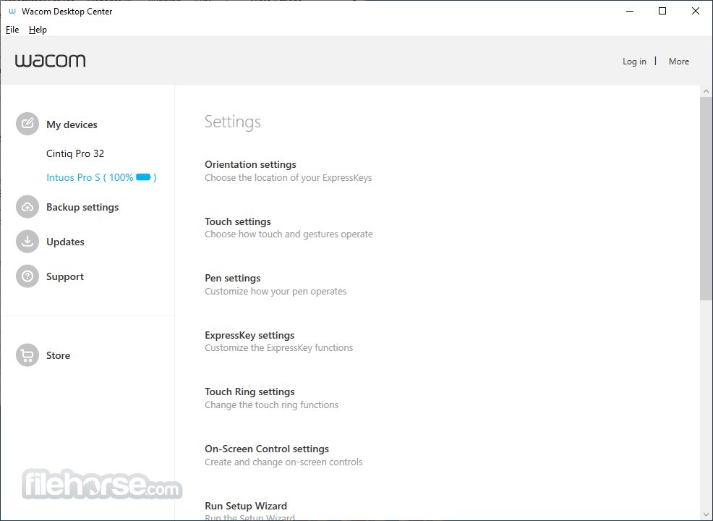Click 'Choose the location of your ExpressKeys' text

pos(288,178)
